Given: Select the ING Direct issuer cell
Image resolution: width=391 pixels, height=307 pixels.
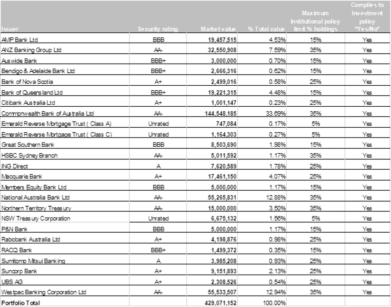Looking at the screenshot, I should [15, 167].
